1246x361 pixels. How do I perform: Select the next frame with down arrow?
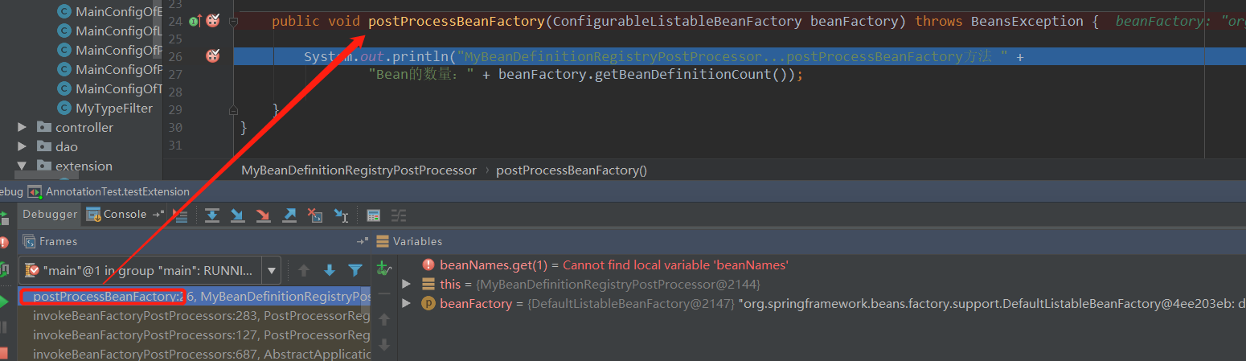tap(329, 270)
